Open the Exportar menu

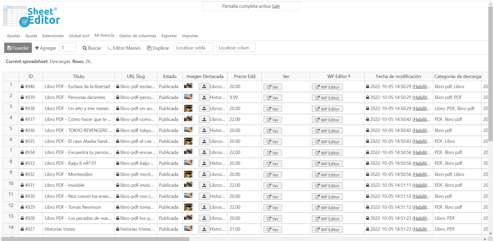(x=169, y=36)
